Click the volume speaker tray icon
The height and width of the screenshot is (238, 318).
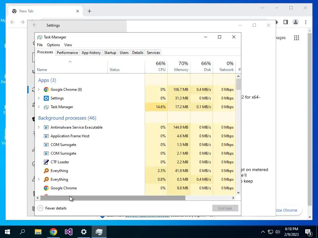point(278,232)
